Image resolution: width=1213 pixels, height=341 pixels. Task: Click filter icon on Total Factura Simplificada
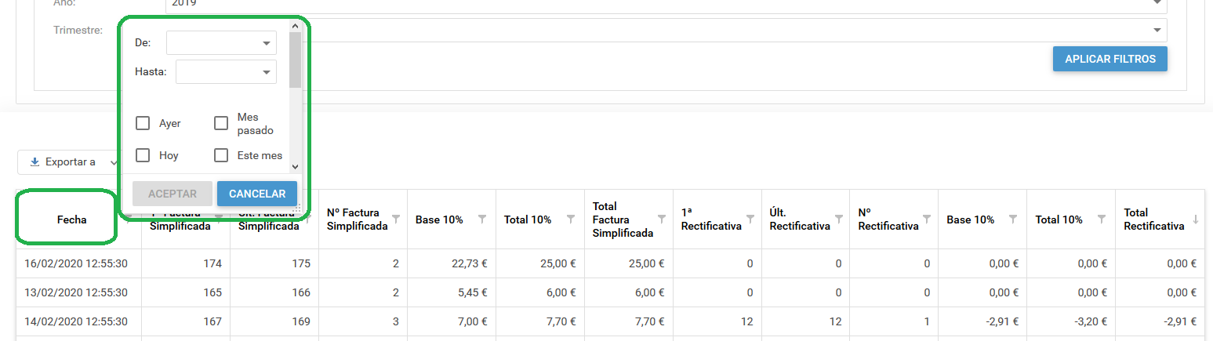[x=662, y=219]
